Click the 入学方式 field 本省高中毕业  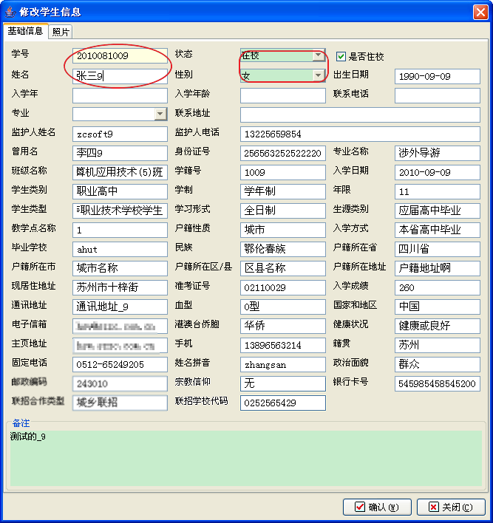point(438,230)
